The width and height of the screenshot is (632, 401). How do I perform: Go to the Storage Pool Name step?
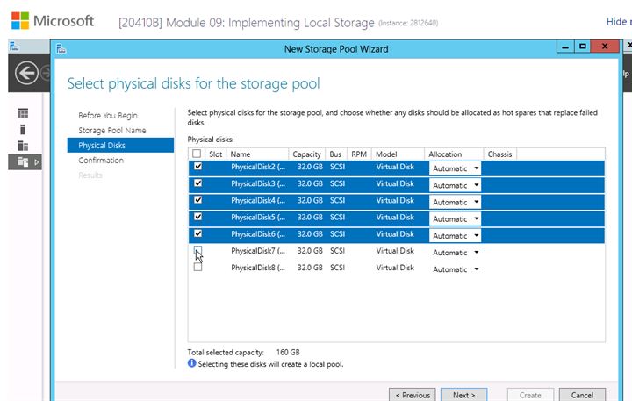111,131
